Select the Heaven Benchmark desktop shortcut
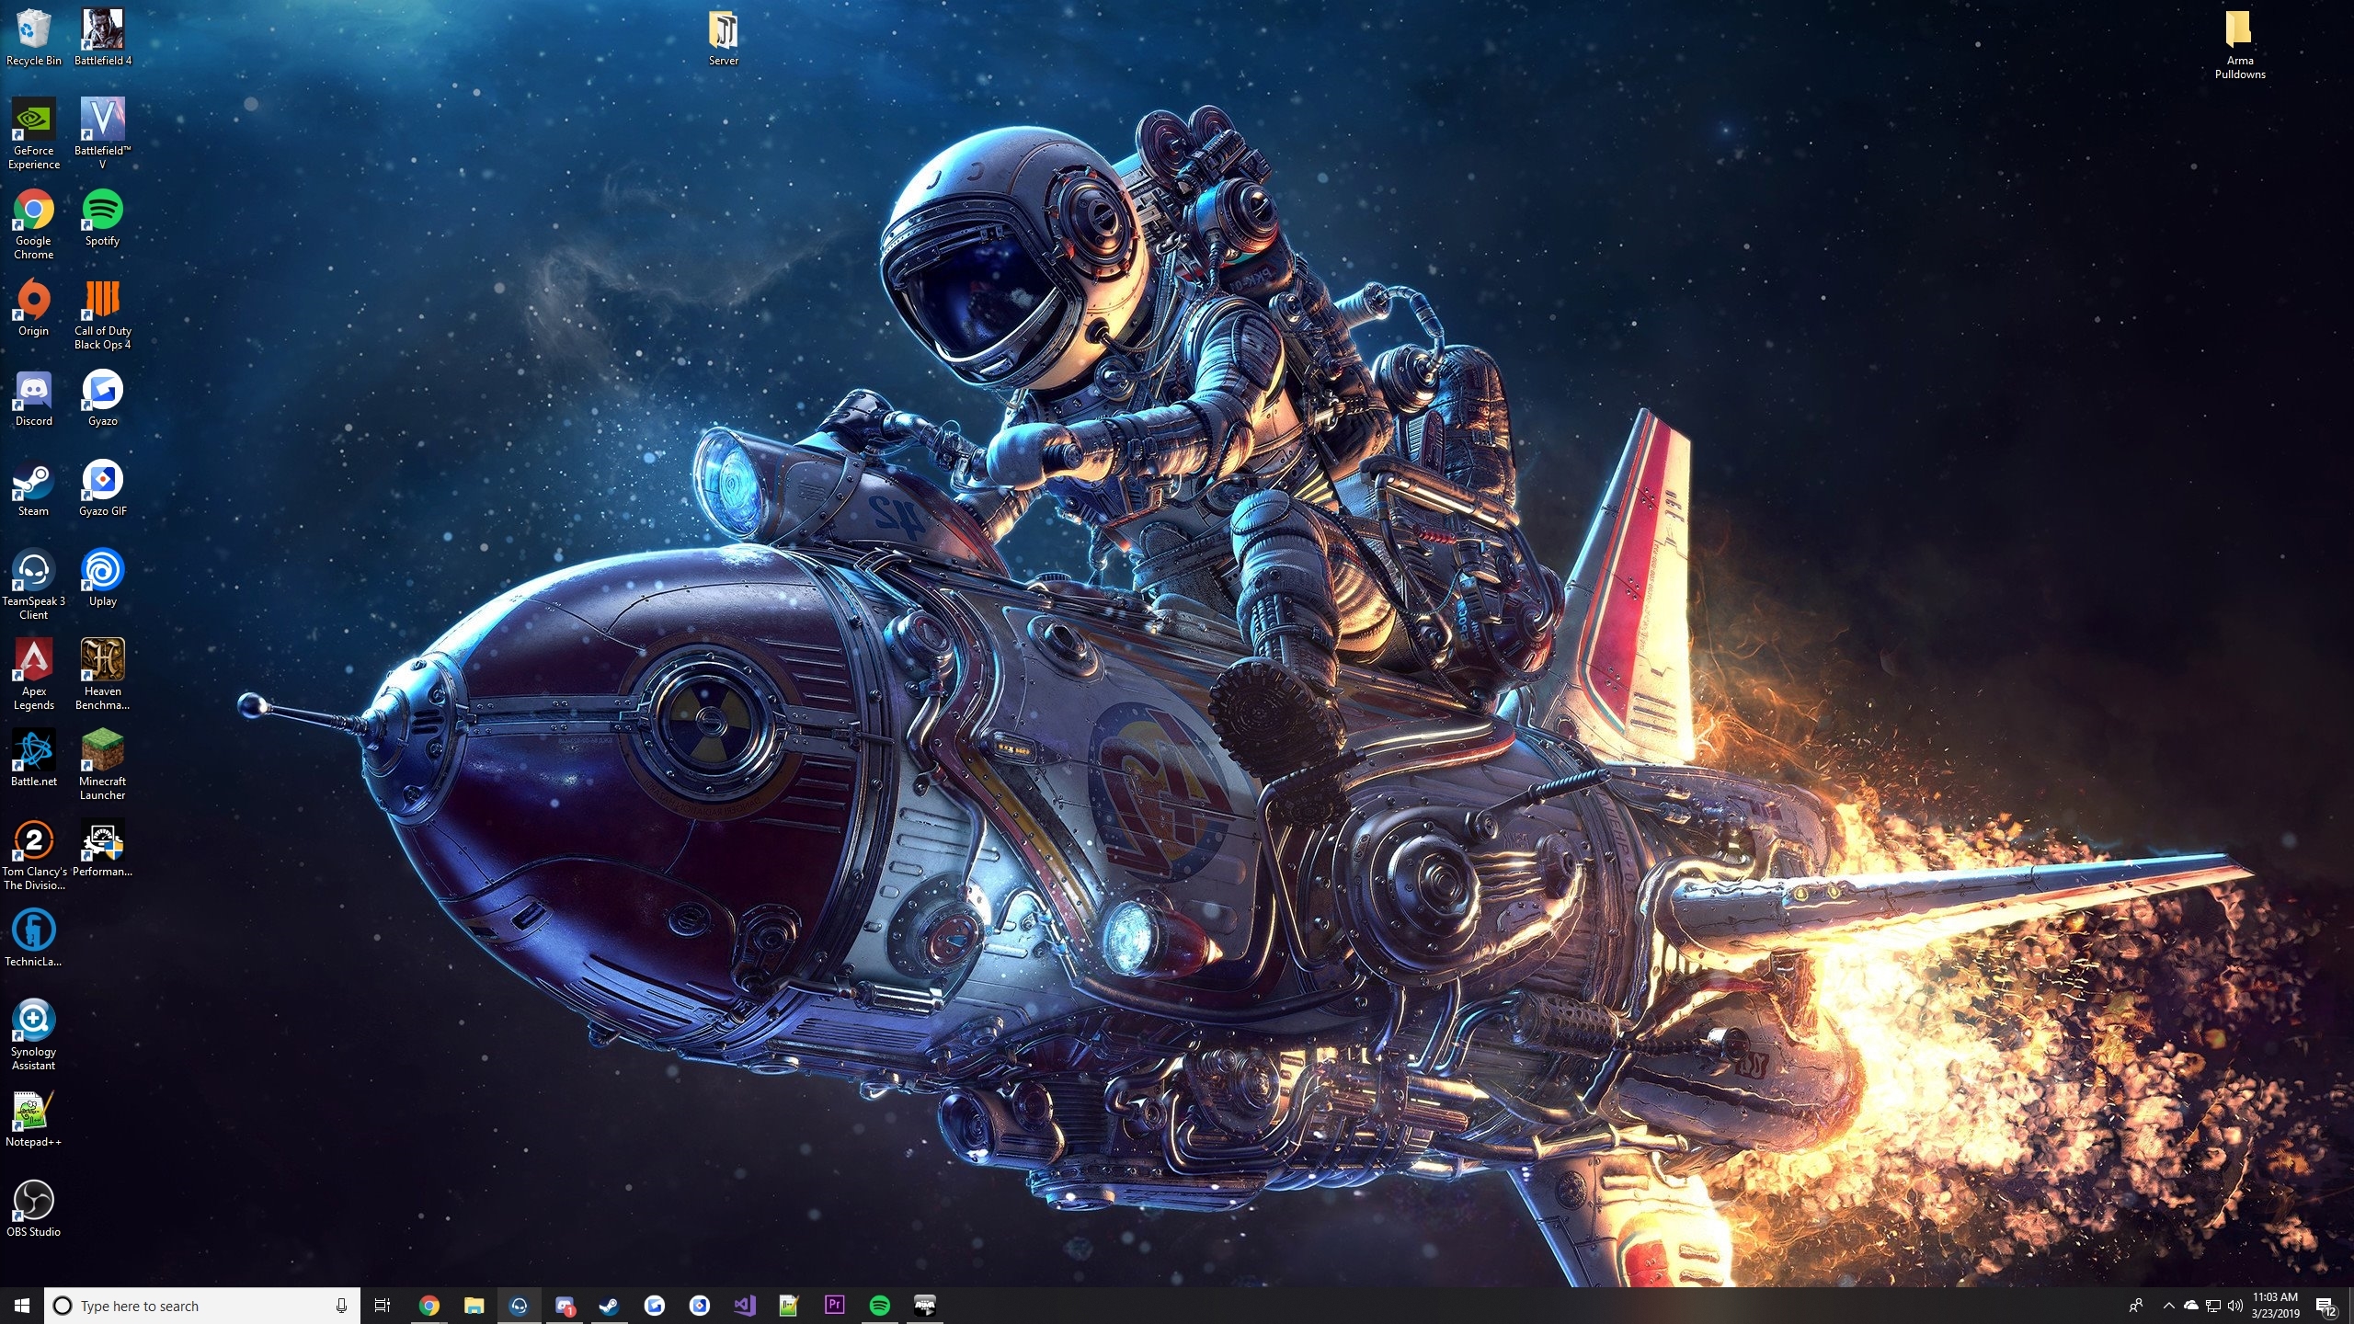Screen dimensions: 2354x1324 [102, 675]
